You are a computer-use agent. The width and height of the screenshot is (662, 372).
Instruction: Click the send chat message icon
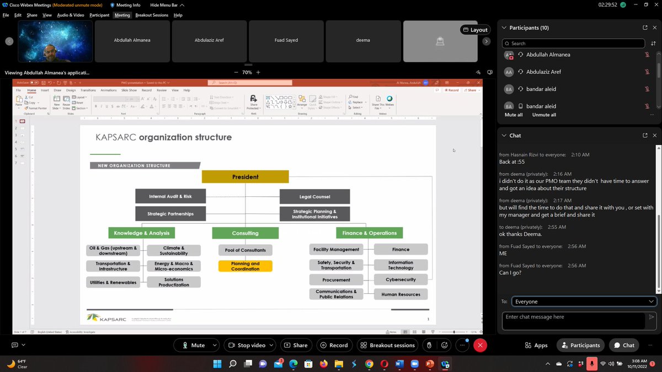(x=652, y=317)
